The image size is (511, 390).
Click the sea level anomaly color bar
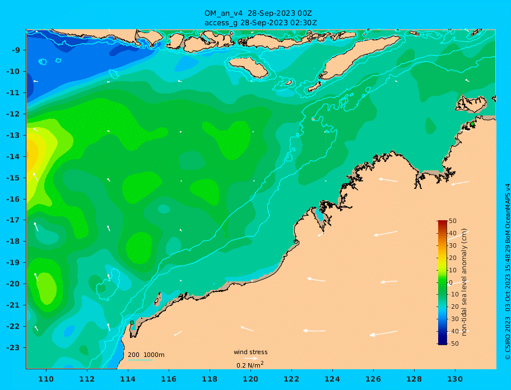tap(442, 282)
